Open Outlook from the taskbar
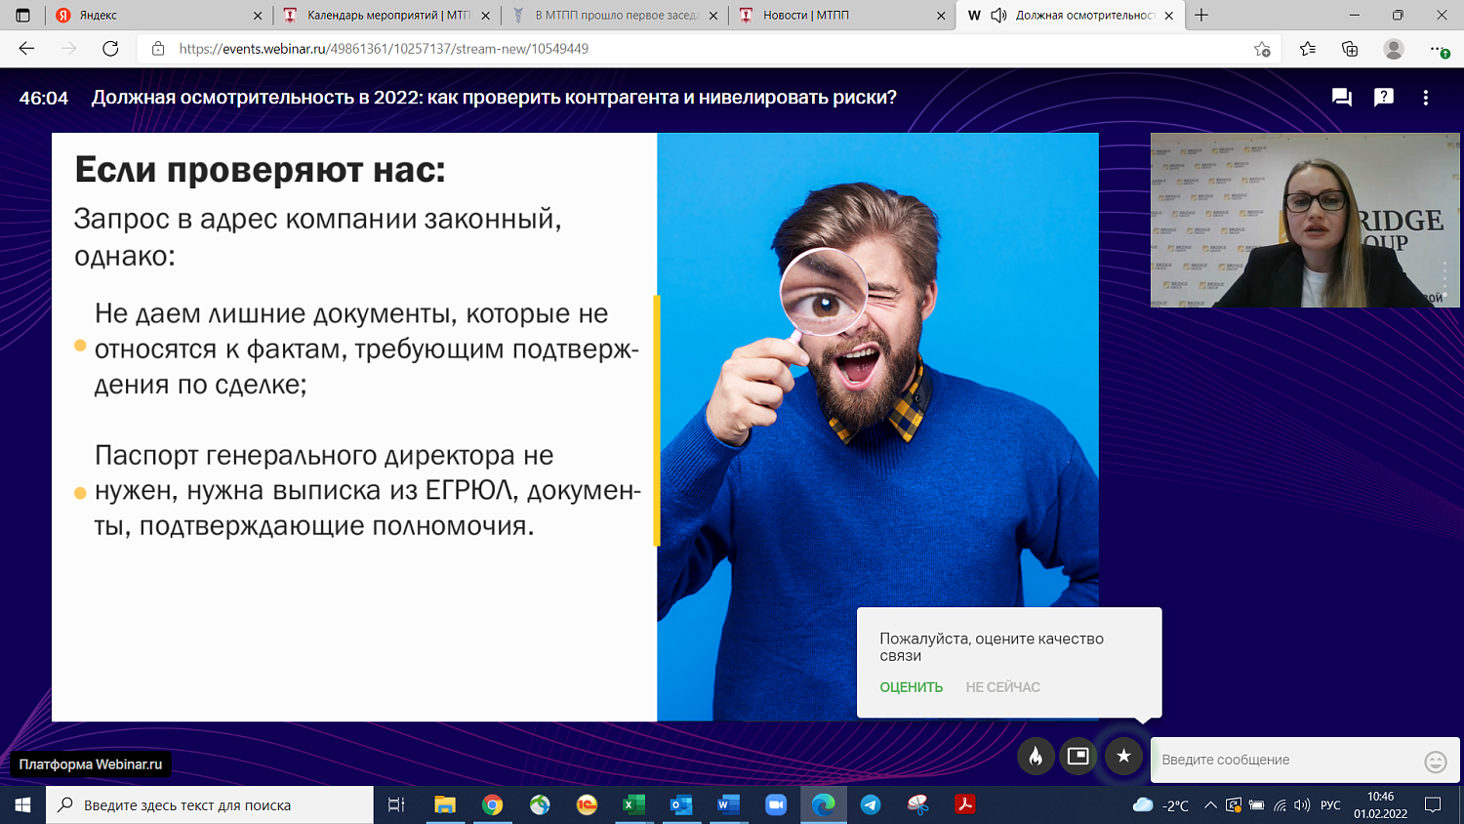 pyautogui.click(x=681, y=805)
